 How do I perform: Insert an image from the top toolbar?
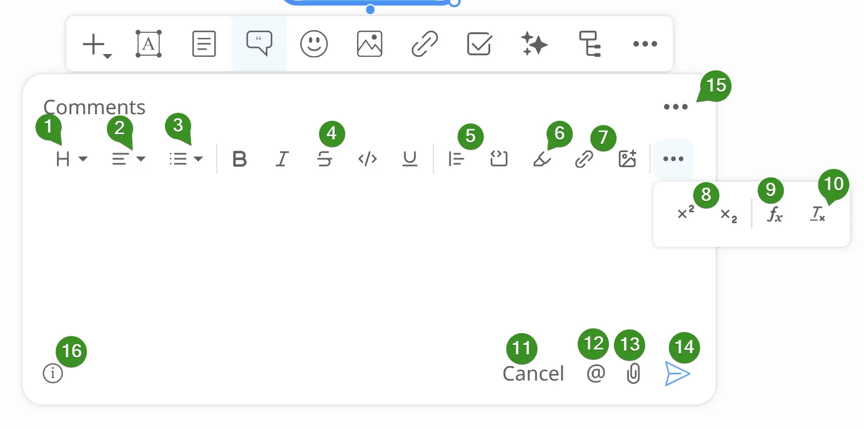pyautogui.click(x=369, y=44)
